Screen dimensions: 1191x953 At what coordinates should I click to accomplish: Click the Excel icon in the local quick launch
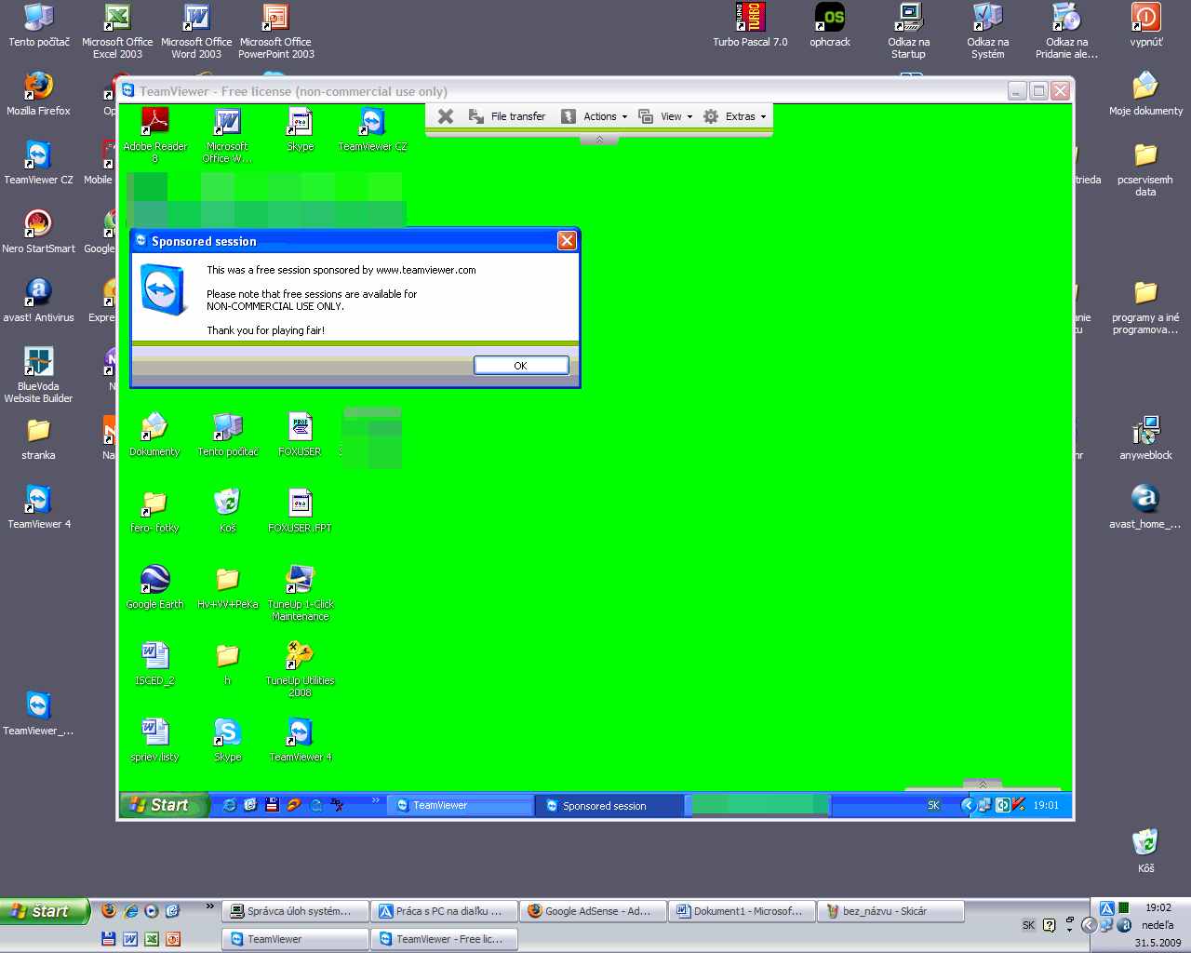point(152,939)
